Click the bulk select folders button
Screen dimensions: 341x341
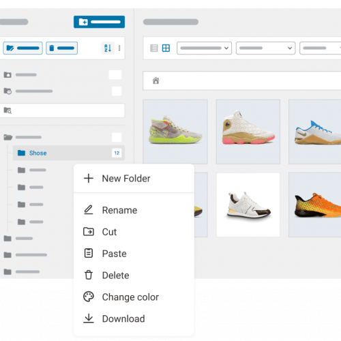(23, 48)
